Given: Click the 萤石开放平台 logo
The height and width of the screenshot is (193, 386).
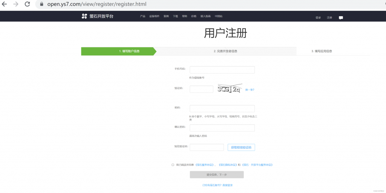Looking at the screenshot, I should click(x=98, y=16).
